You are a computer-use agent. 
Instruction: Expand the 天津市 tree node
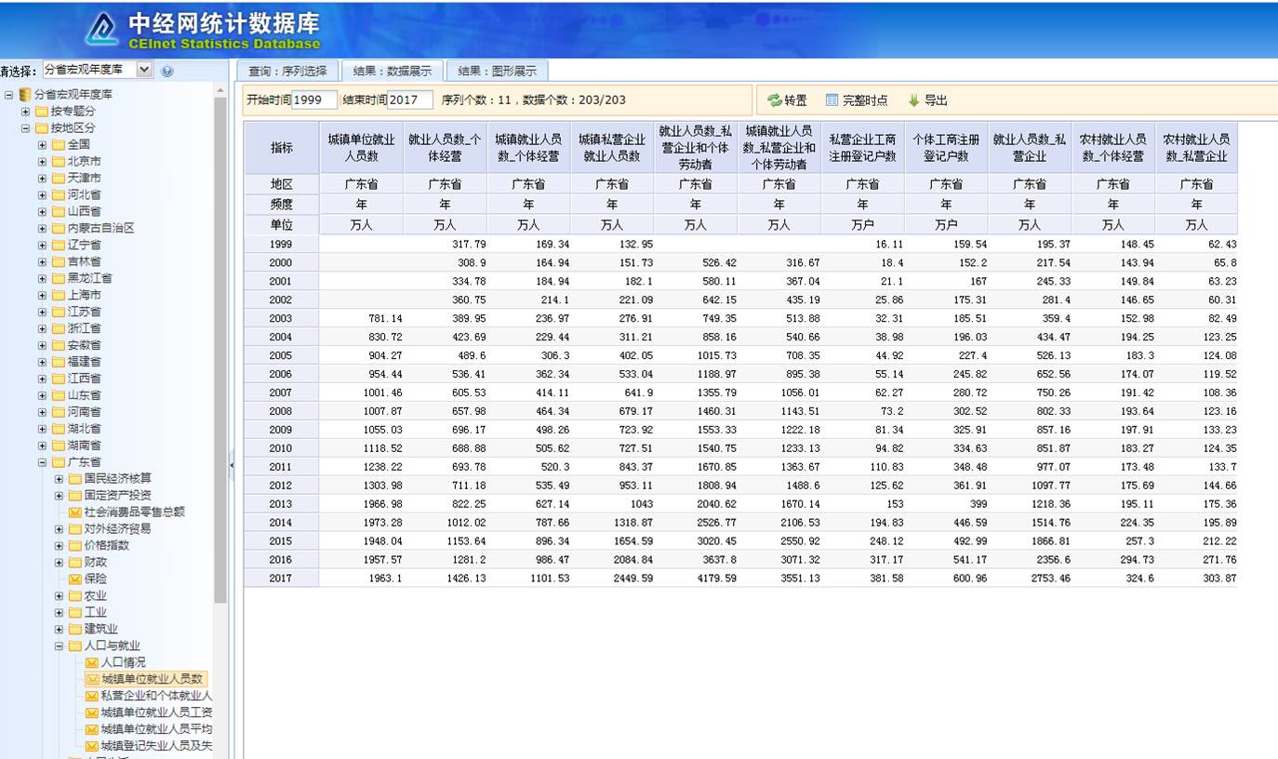[x=43, y=179]
